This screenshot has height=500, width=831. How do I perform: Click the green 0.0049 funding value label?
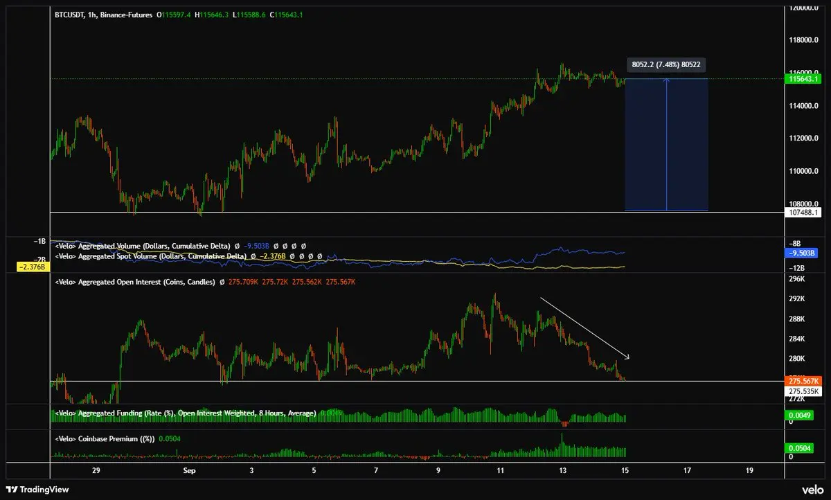point(800,416)
